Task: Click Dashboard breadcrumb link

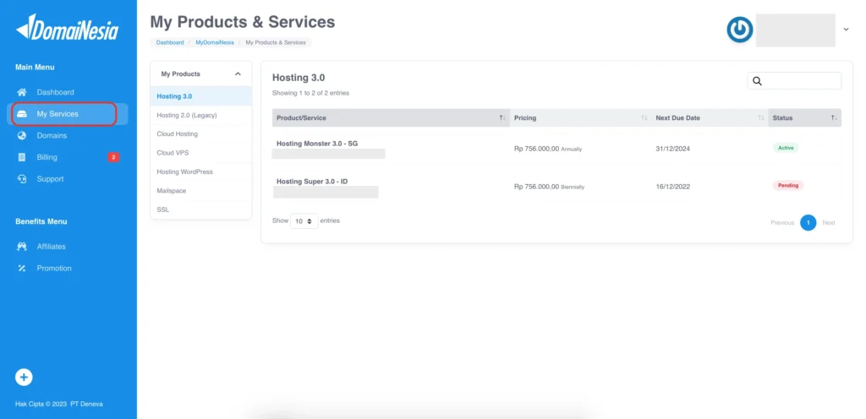Action: click(170, 42)
